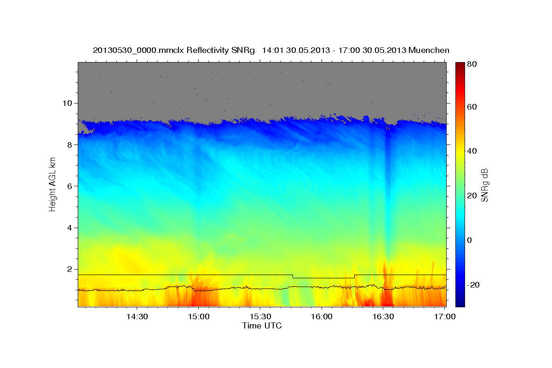552x368 pixels.
Task: Click the colorbar value 80
Action: pos(472,63)
